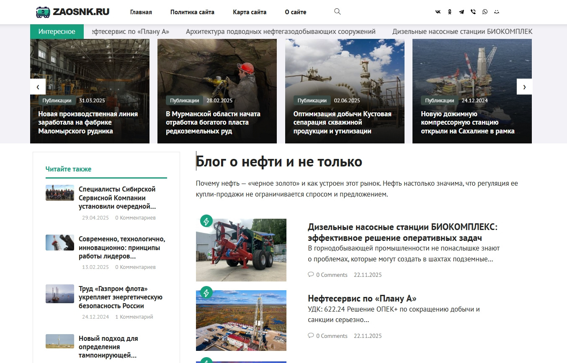Click 0 Комментариев under 13.02.2025 article
The height and width of the screenshot is (363, 567).
(135, 267)
